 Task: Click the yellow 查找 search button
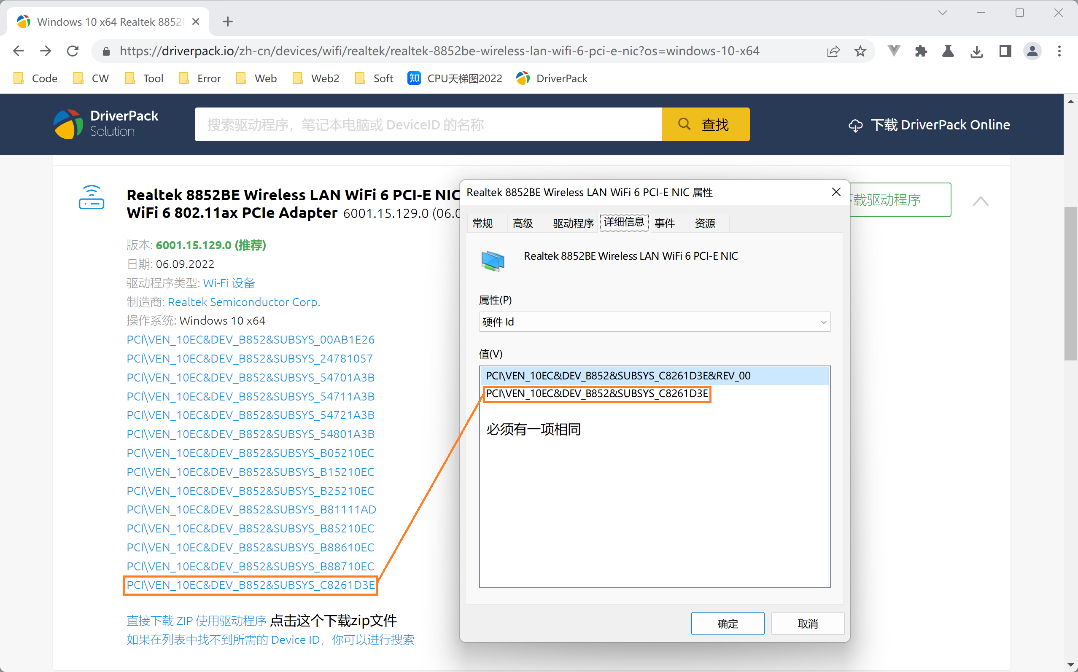click(x=706, y=124)
